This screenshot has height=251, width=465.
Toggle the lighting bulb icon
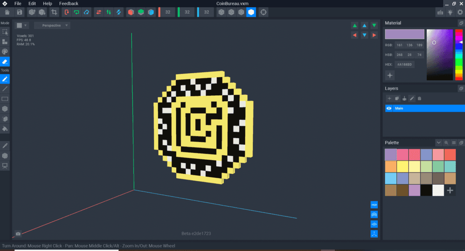[x=450, y=12]
